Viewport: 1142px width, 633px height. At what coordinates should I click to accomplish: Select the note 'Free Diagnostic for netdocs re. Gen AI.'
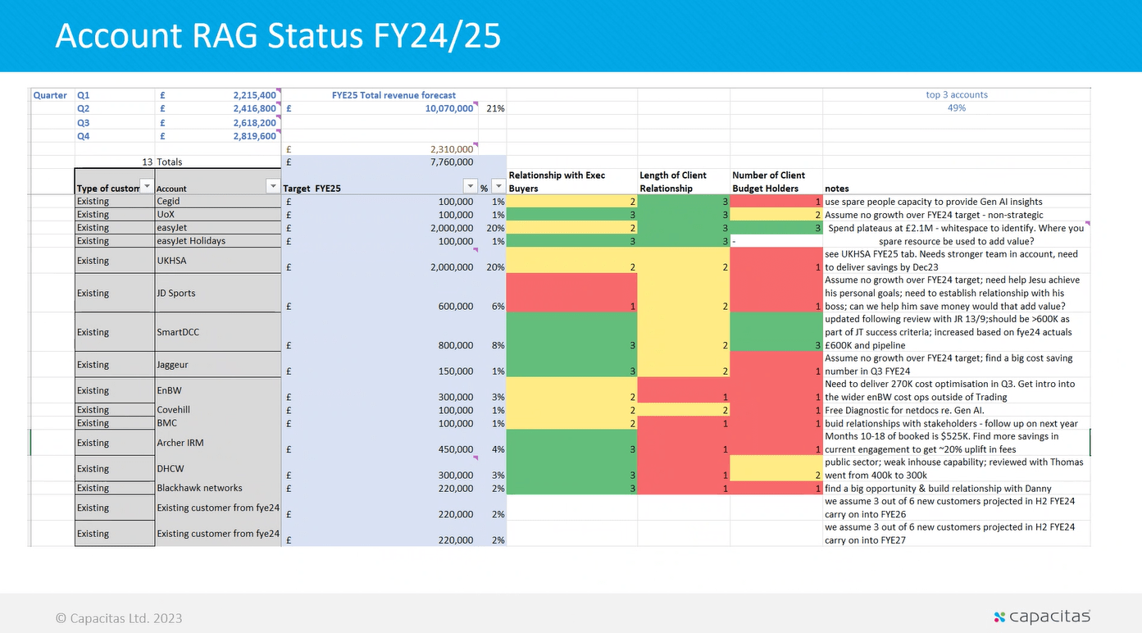pyautogui.click(x=904, y=410)
